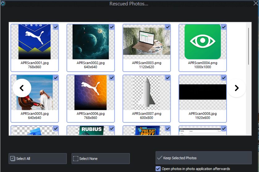Click the APRScan0004.png file name
259x172 pixels.
point(202,63)
